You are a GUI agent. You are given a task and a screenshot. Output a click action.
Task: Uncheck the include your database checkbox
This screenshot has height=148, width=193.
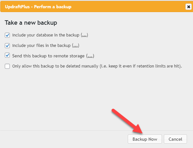click(x=8, y=35)
